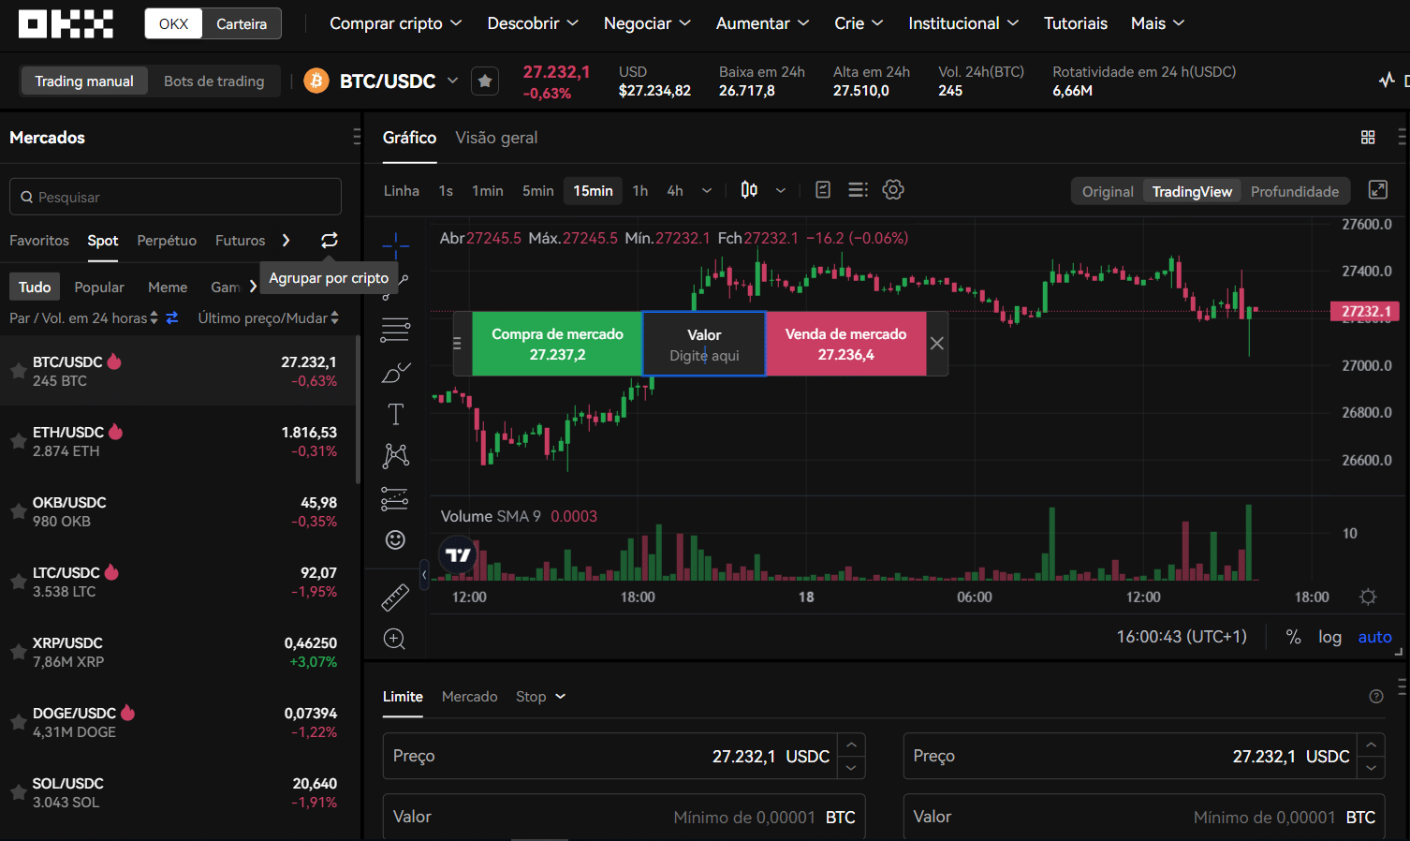Select the 5min timeframe

pos(538,191)
